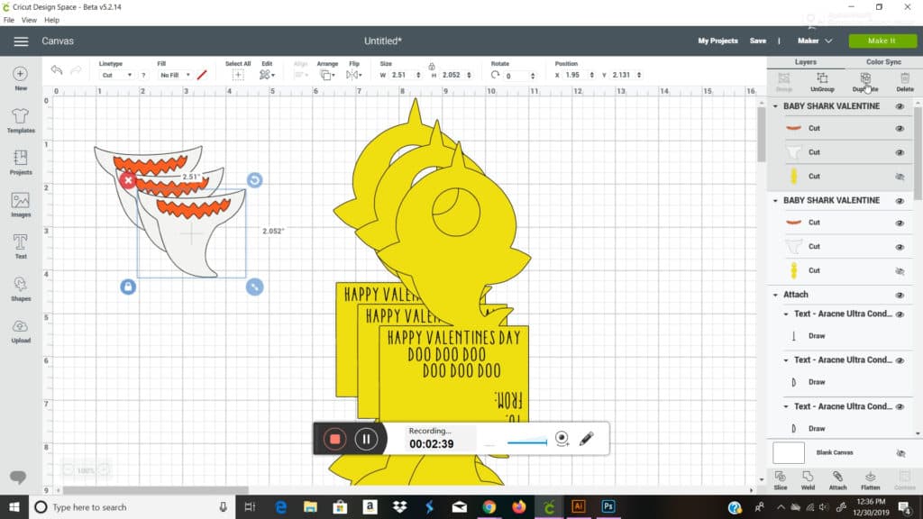This screenshot has height=519, width=923.
Task: Hide orange mouth Cut layer in lower group
Action: coord(900,223)
